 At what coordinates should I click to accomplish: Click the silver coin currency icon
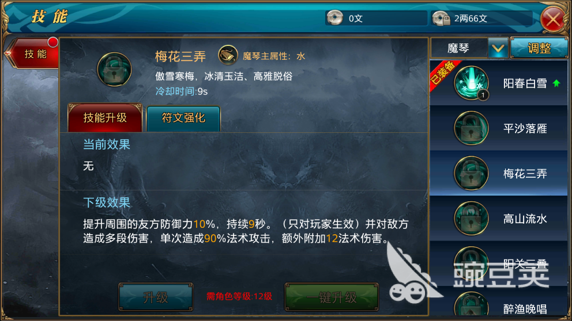click(334, 17)
